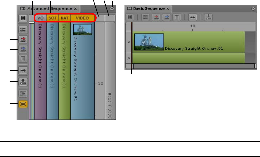Click the blue arrow overwrite icon in Advanced Sequence

coord(23,49)
